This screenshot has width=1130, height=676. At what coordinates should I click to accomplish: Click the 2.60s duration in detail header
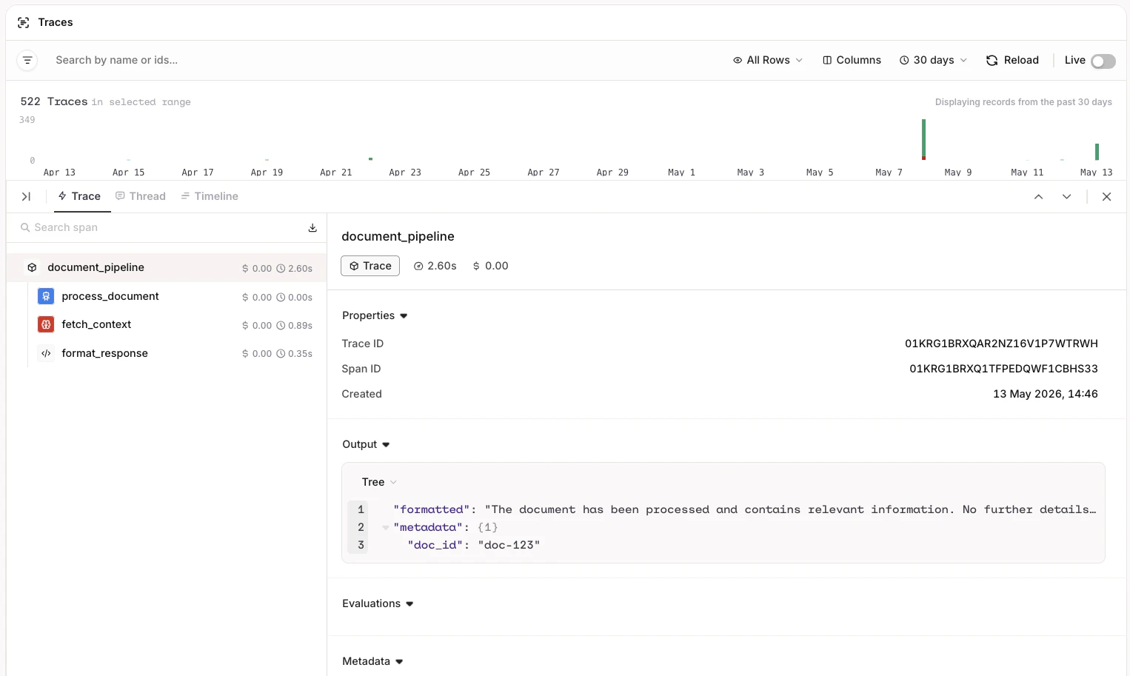[435, 266]
